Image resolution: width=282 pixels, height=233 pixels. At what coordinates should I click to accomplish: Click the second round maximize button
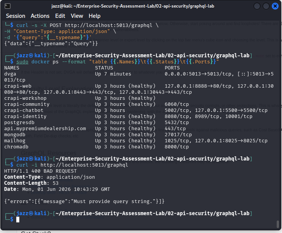(266, 6)
